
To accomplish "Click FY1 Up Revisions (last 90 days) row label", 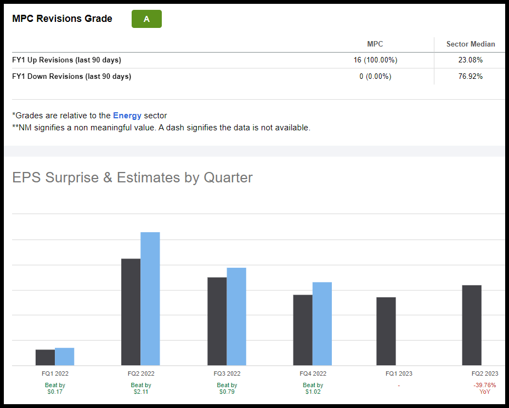I will [x=66, y=60].
